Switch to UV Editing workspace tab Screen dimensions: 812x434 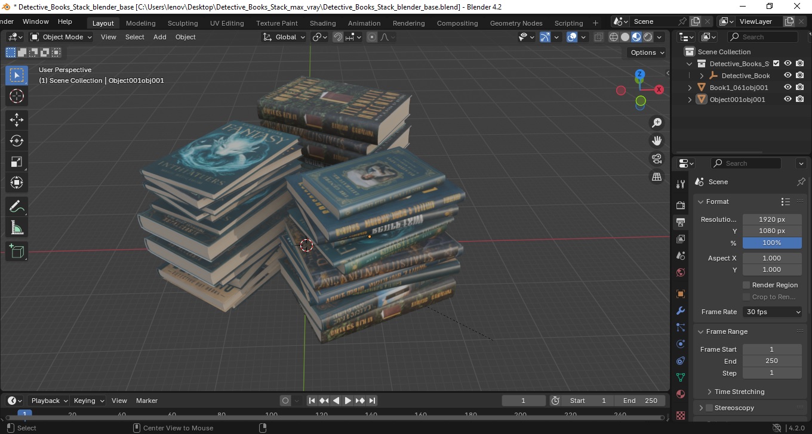[x=227, y=23]
